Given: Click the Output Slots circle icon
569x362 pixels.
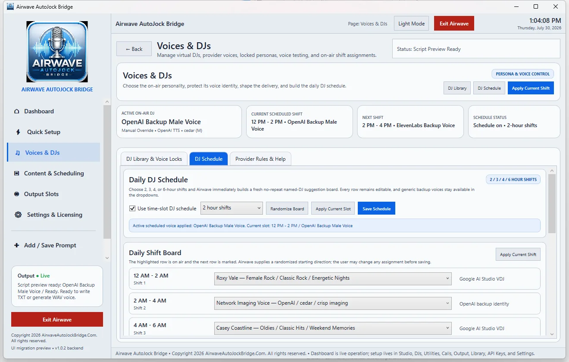Looking at the screenshot, I should coord(17,194).
